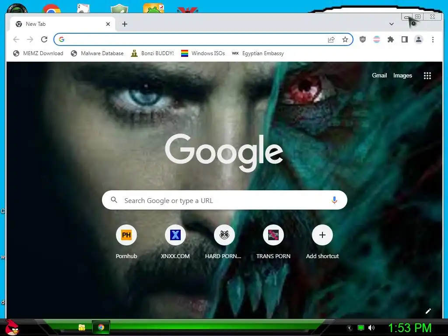This screenshot has height=336, width=448.
Task: Go back using the back arrow
Action: tap(16, 39)
